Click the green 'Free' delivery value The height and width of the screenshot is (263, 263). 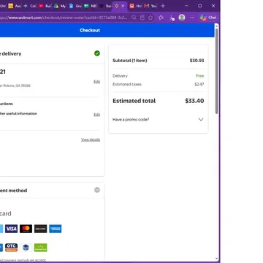pos(199,76)
